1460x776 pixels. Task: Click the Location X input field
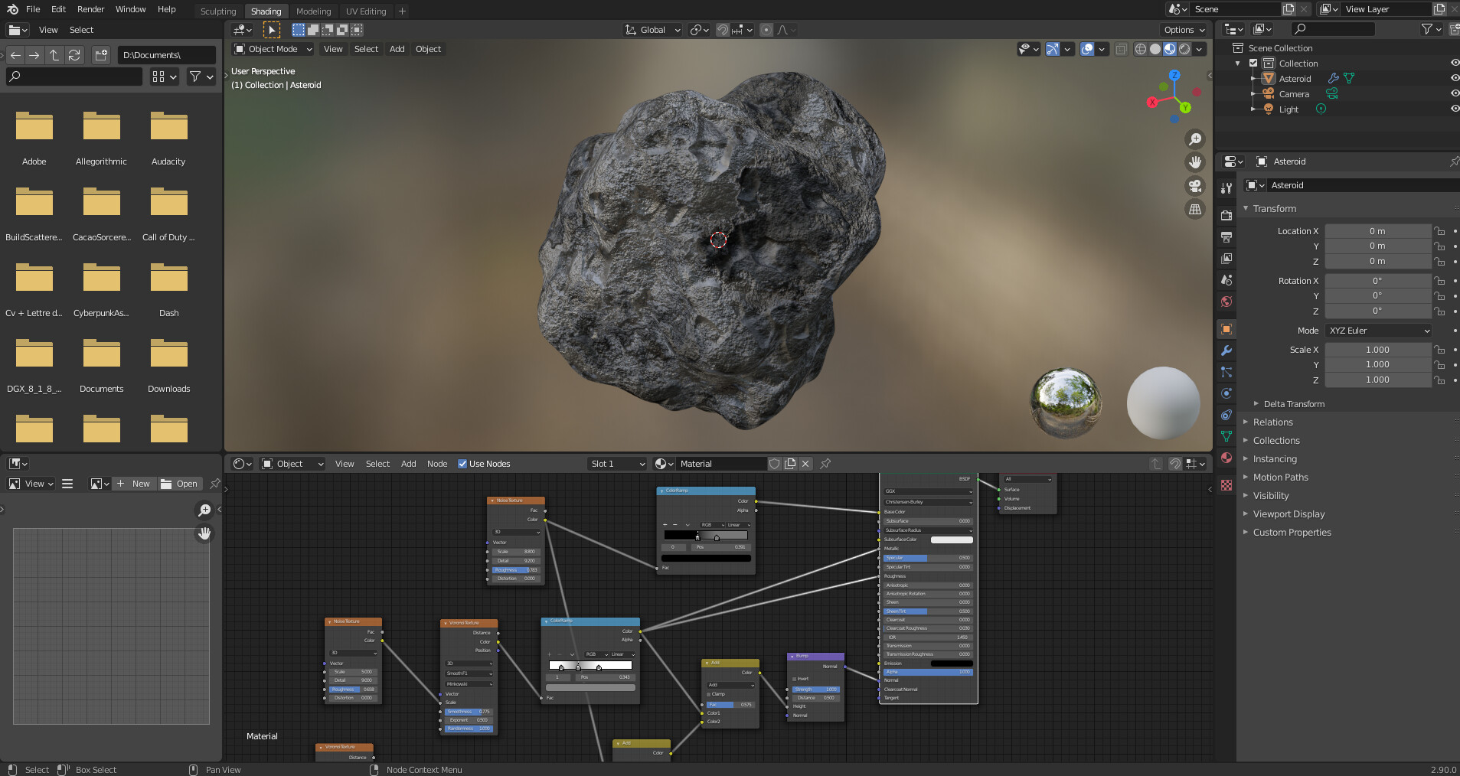[1377, 230]
